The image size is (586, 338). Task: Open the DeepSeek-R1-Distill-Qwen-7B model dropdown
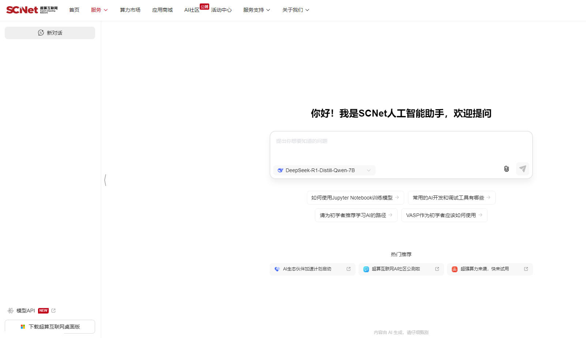324,170
